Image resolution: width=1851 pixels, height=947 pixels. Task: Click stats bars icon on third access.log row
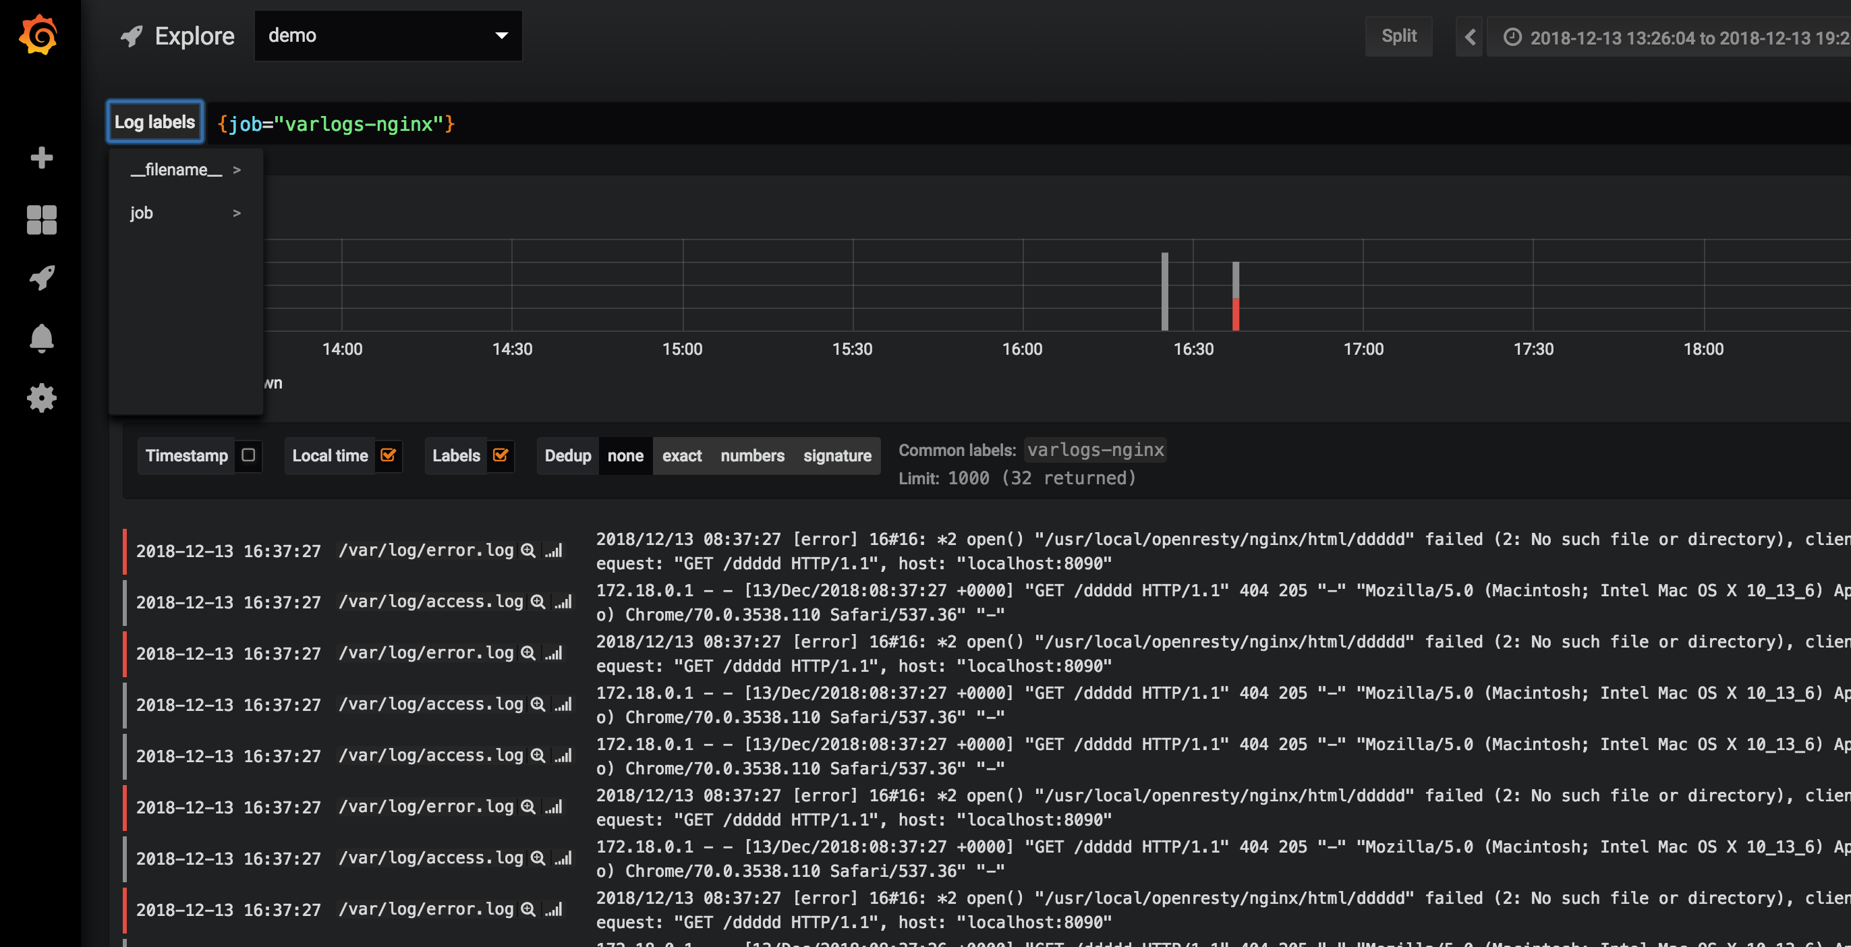563,755
